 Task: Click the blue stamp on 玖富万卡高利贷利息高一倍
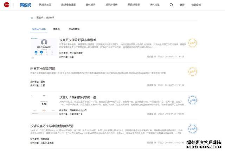pos(192,100)
